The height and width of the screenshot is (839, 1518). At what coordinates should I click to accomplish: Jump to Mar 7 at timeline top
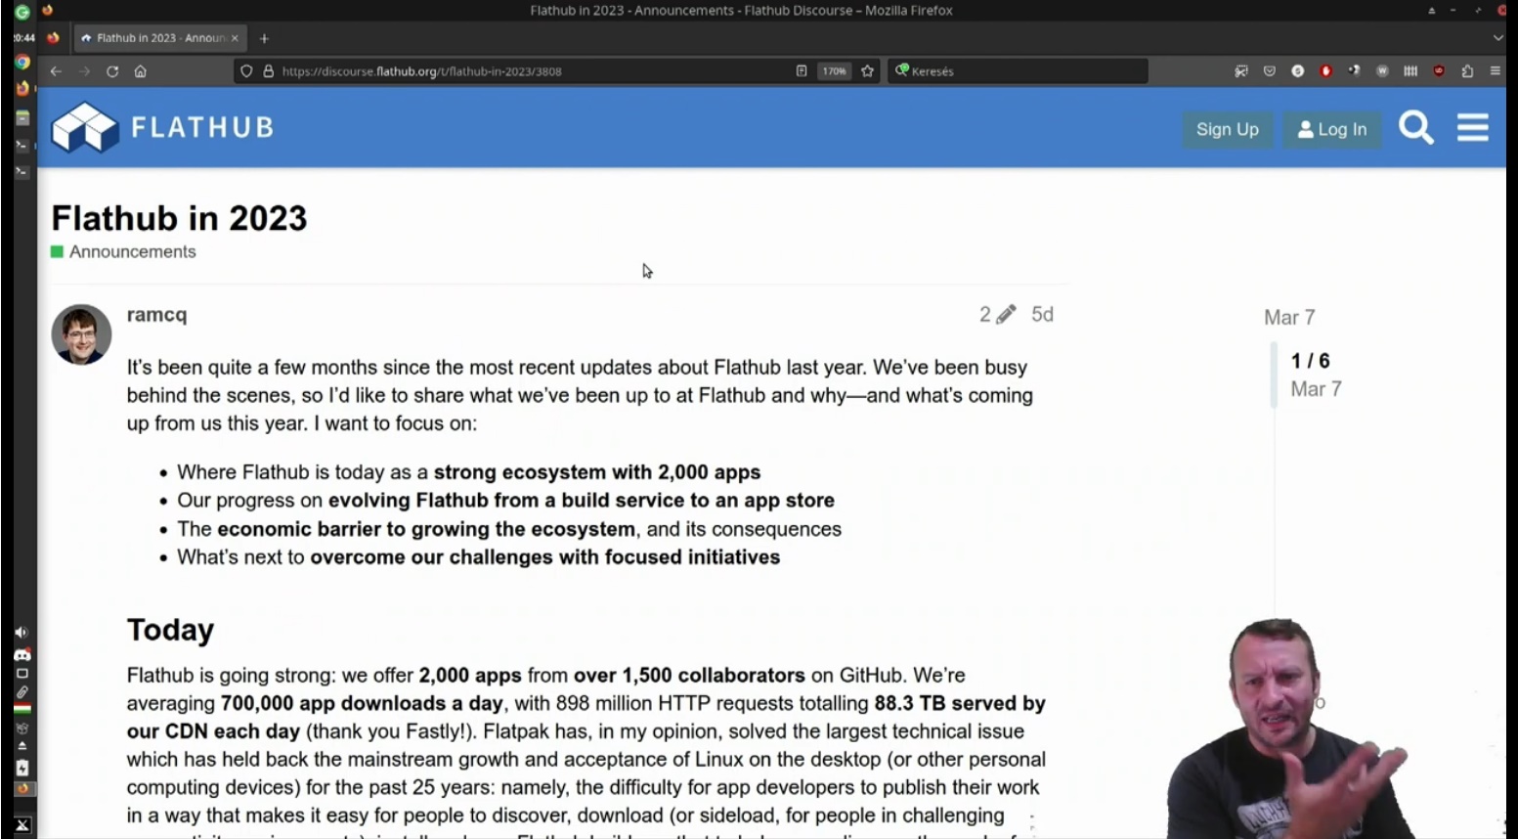coord(1289,317)
